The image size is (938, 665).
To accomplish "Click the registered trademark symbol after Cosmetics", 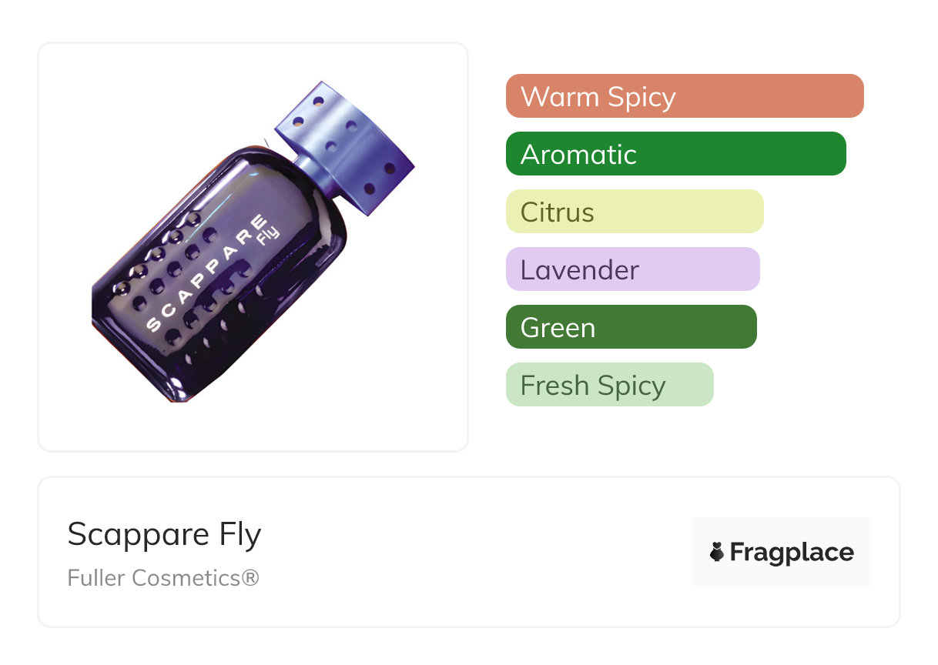I will tap(250, 577).
